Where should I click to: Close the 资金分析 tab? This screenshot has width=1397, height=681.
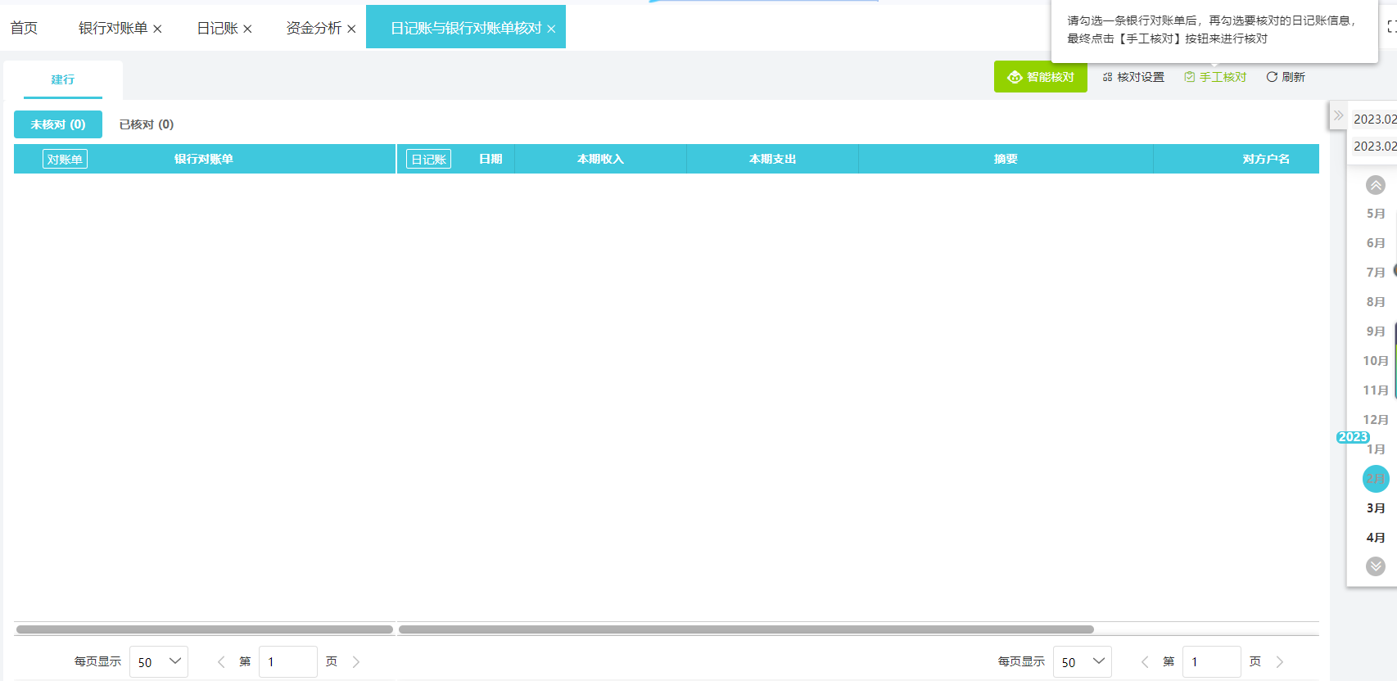pos(351,29)
